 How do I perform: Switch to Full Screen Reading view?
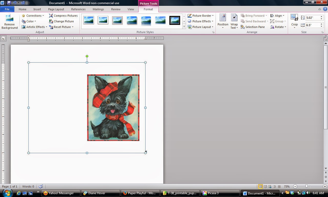tap(265, 186)
